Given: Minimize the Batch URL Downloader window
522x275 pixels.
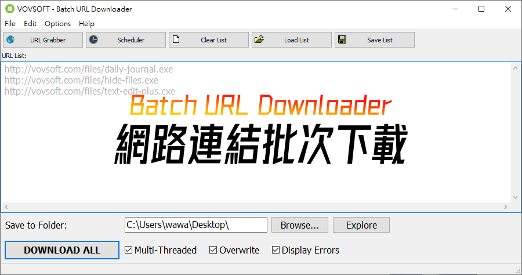Looking at the screenshot, I should [455, 9].
